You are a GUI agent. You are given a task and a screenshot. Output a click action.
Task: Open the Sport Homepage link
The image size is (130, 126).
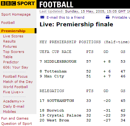point(16,14)
